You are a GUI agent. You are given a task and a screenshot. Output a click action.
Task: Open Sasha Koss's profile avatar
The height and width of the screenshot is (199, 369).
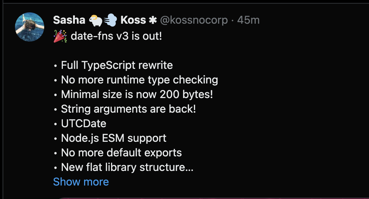pyautogui.click(x=30, y=27)
